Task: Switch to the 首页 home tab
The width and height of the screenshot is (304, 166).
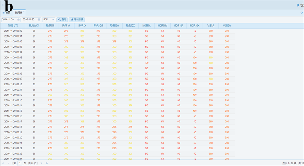Action: [7, 13]
